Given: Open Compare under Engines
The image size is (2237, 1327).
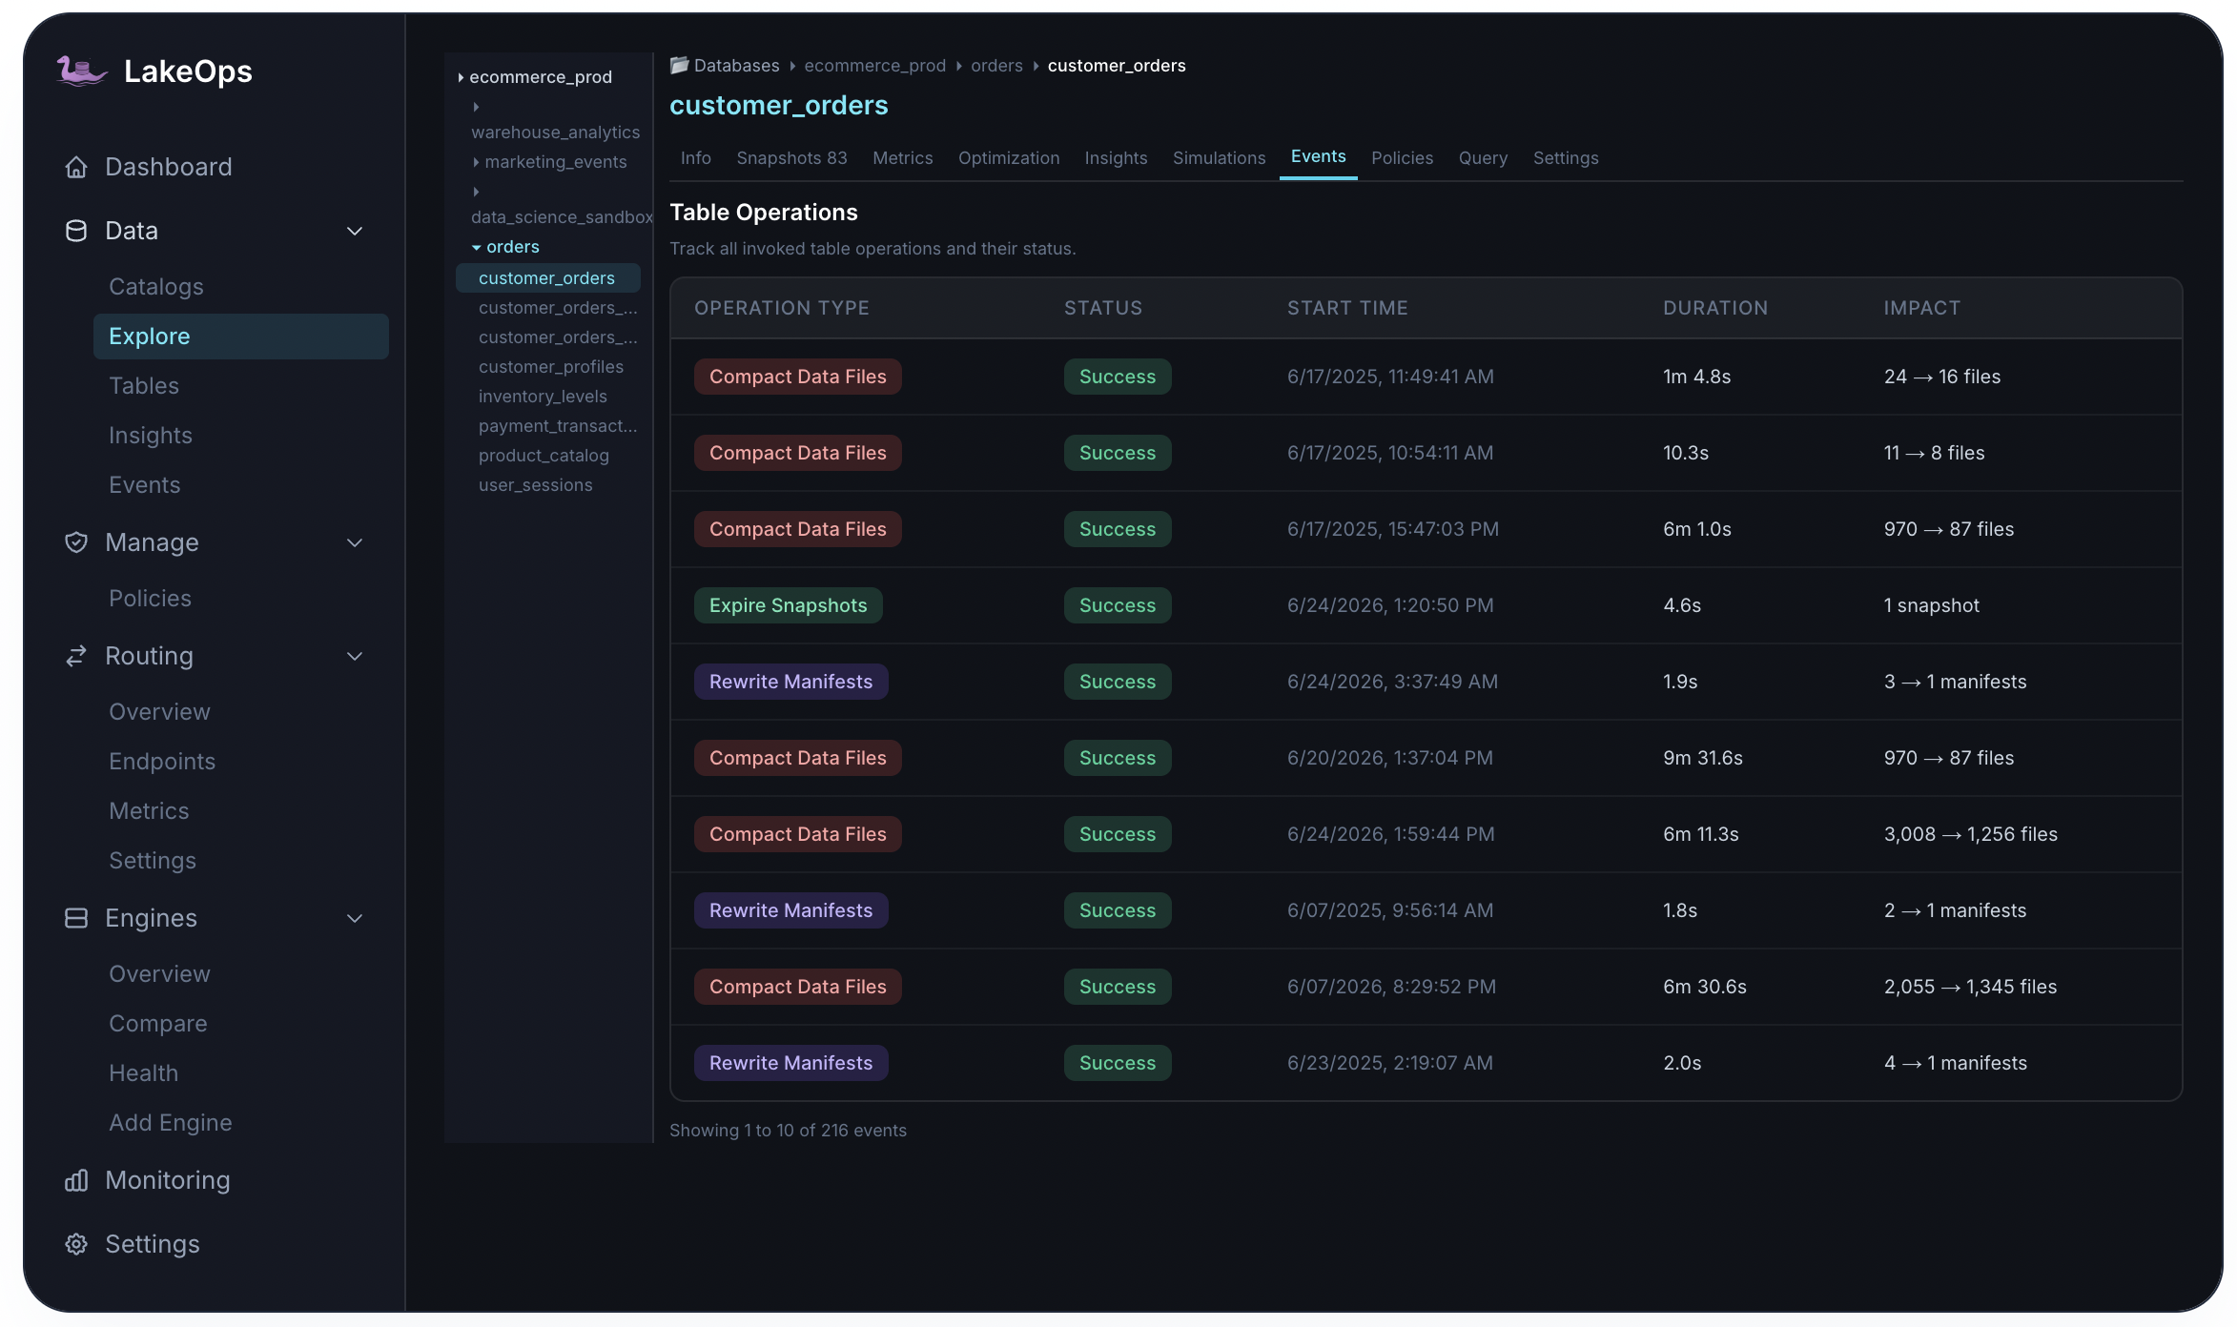Looking at the screenshot, I should pyautogui.click(x=158, y=1024).
